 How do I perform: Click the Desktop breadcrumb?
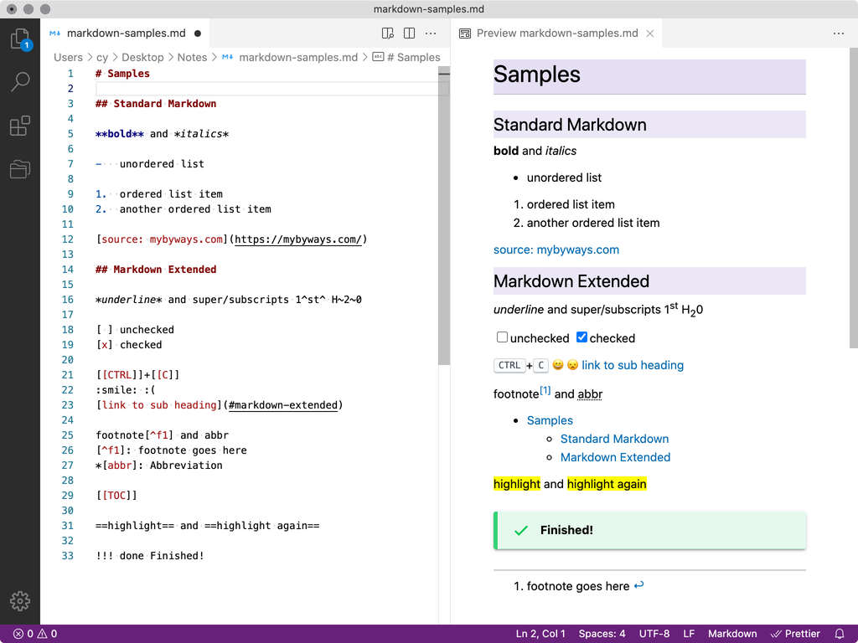coord(142,58)
